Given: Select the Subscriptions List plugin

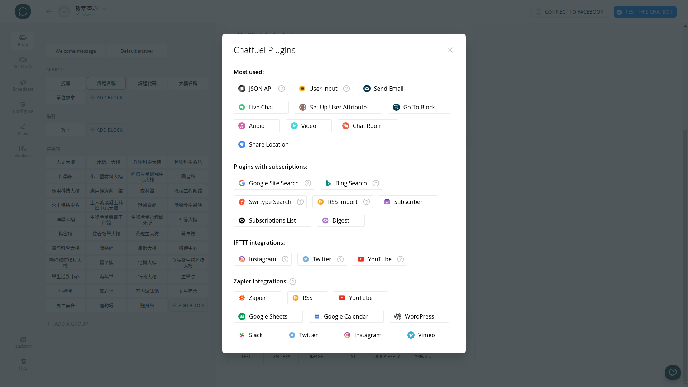Looking at the screenshot, I should click(x=272, y=220).
